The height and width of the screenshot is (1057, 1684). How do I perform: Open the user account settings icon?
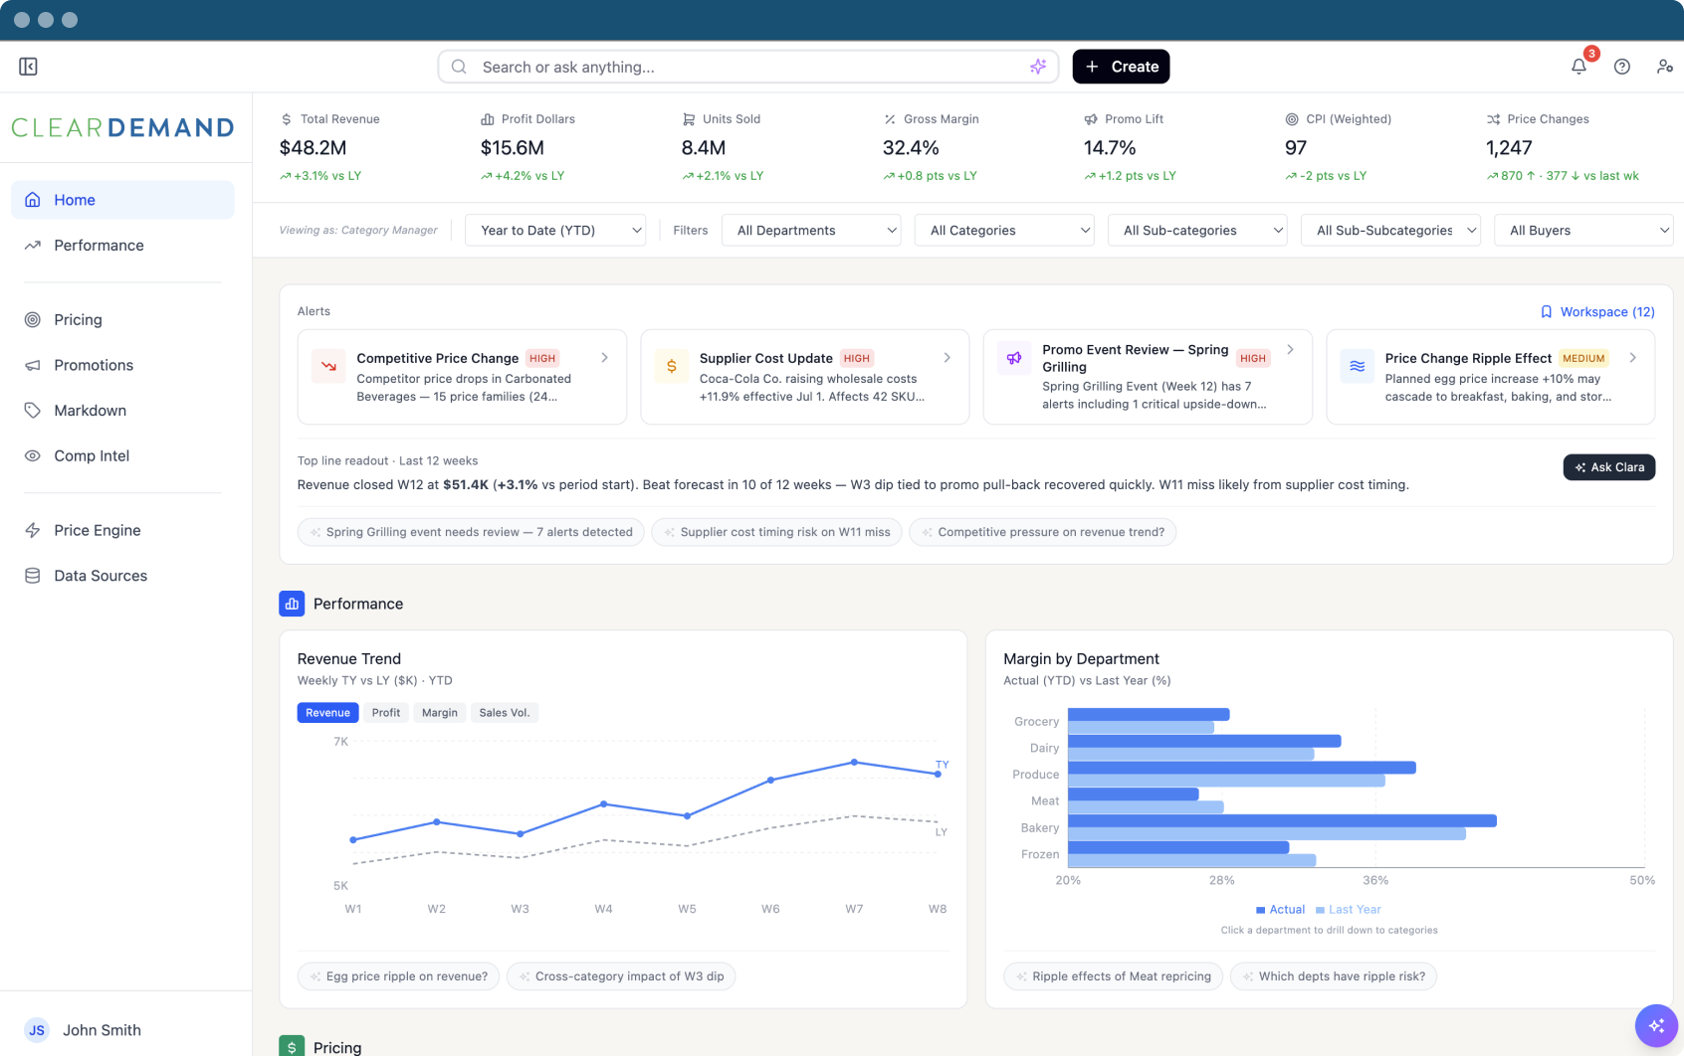[x=1664, y=67]
